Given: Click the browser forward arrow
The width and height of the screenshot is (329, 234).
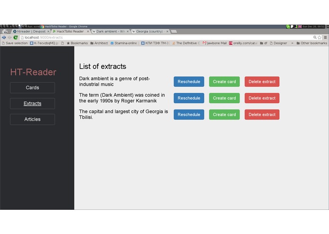Looking at the screenshot, I should tap(9, 37).
